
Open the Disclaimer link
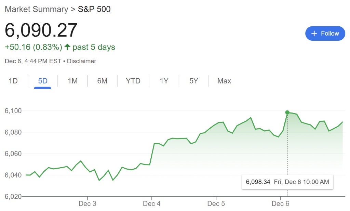pos(82,61)
